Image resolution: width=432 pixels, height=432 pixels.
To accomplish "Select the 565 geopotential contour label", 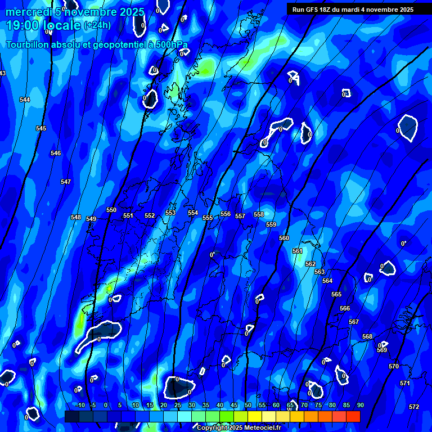I will pos(336,294).
